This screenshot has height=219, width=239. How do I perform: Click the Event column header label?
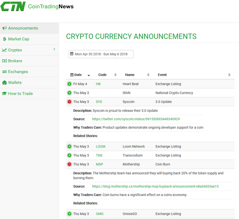162,75
